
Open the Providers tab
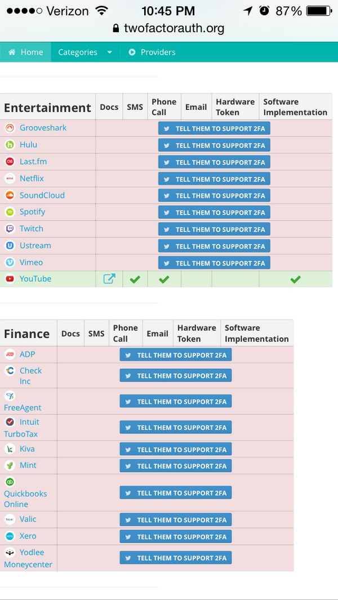[152, 52]
